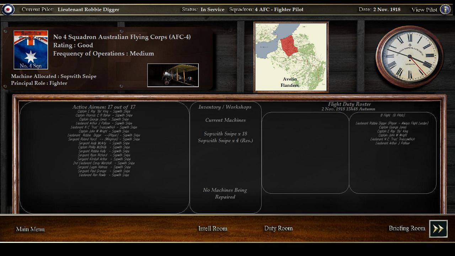Select Lieutenant Arthur J Palliser in B Flight

coord(392,143)
